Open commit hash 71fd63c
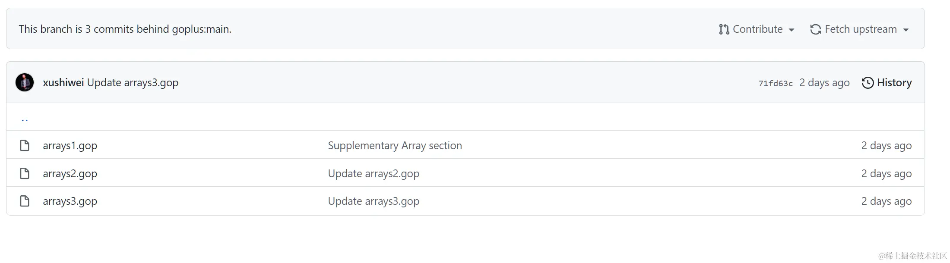The width and height of the screenshot is (950, 263). click(x=775, y=83)
